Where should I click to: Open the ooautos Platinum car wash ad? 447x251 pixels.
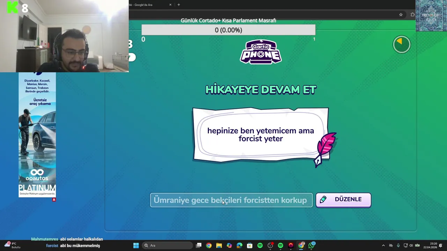37,135
